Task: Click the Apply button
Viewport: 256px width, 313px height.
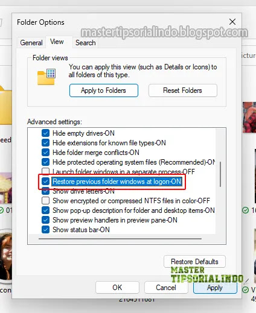Action: (215, 288)
